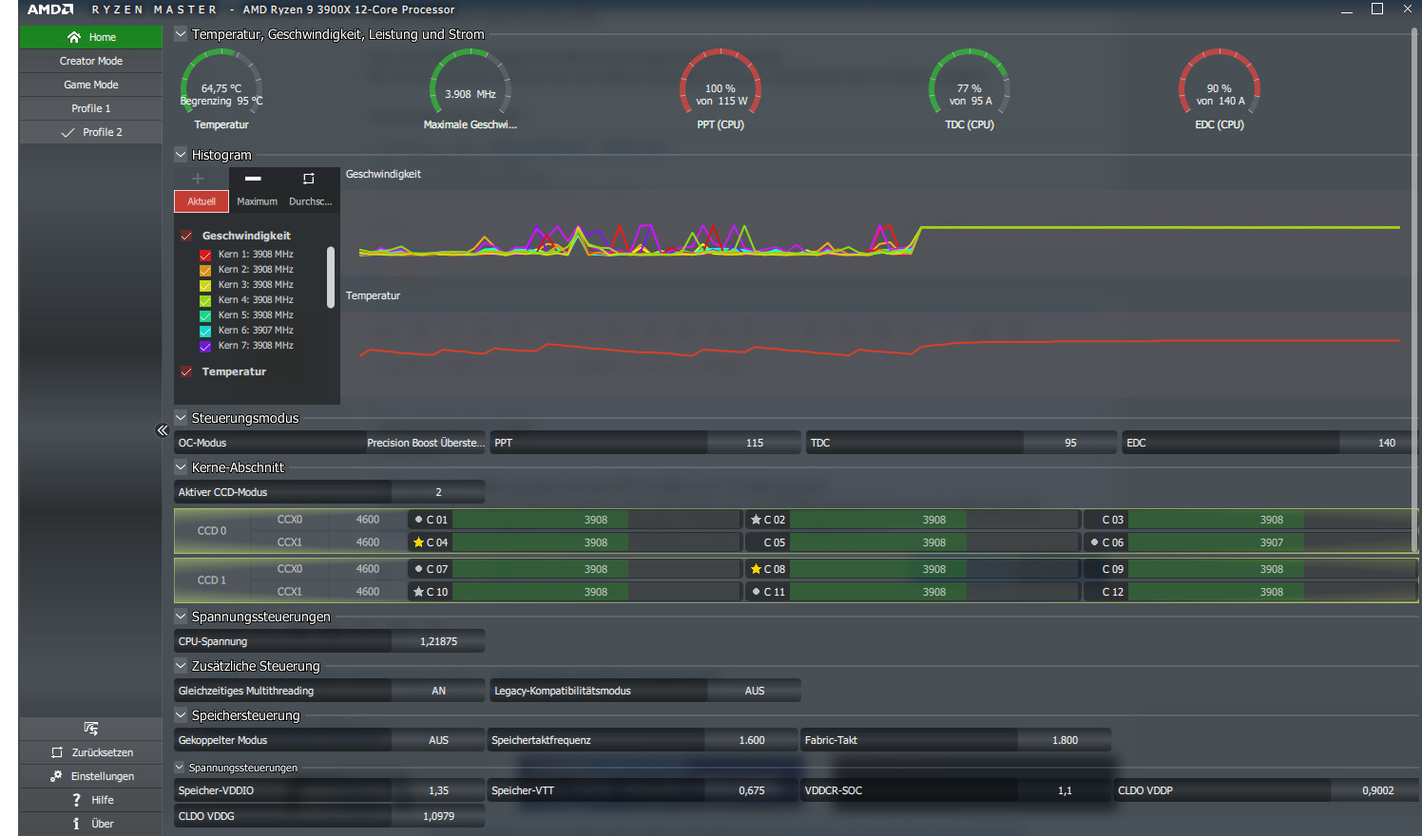1422x836 pixels.
Task: Click the dot marker on core C 06
Action: click(x=1094, y=542)
